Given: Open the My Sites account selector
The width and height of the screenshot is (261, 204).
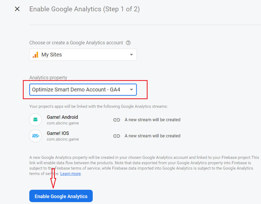Looking at the screenshot, I should coord(83,55).
